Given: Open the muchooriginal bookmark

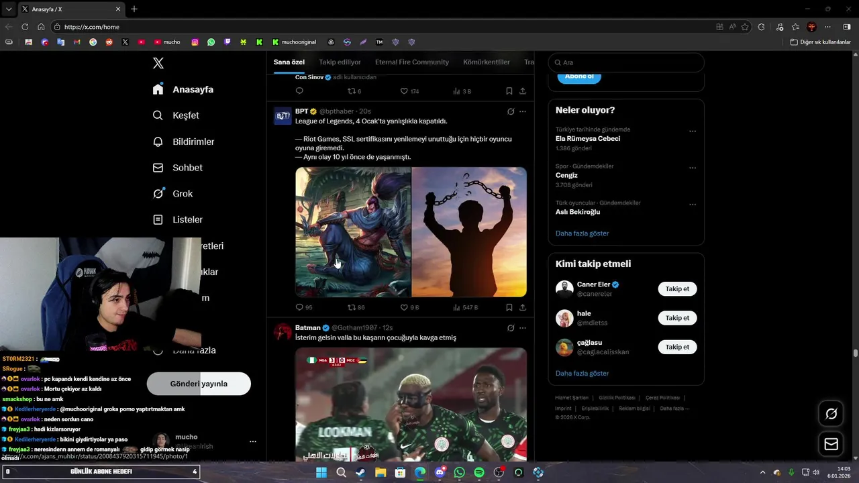Looking at the screenshot, I should pyautogui.click(x=294, y=42).
